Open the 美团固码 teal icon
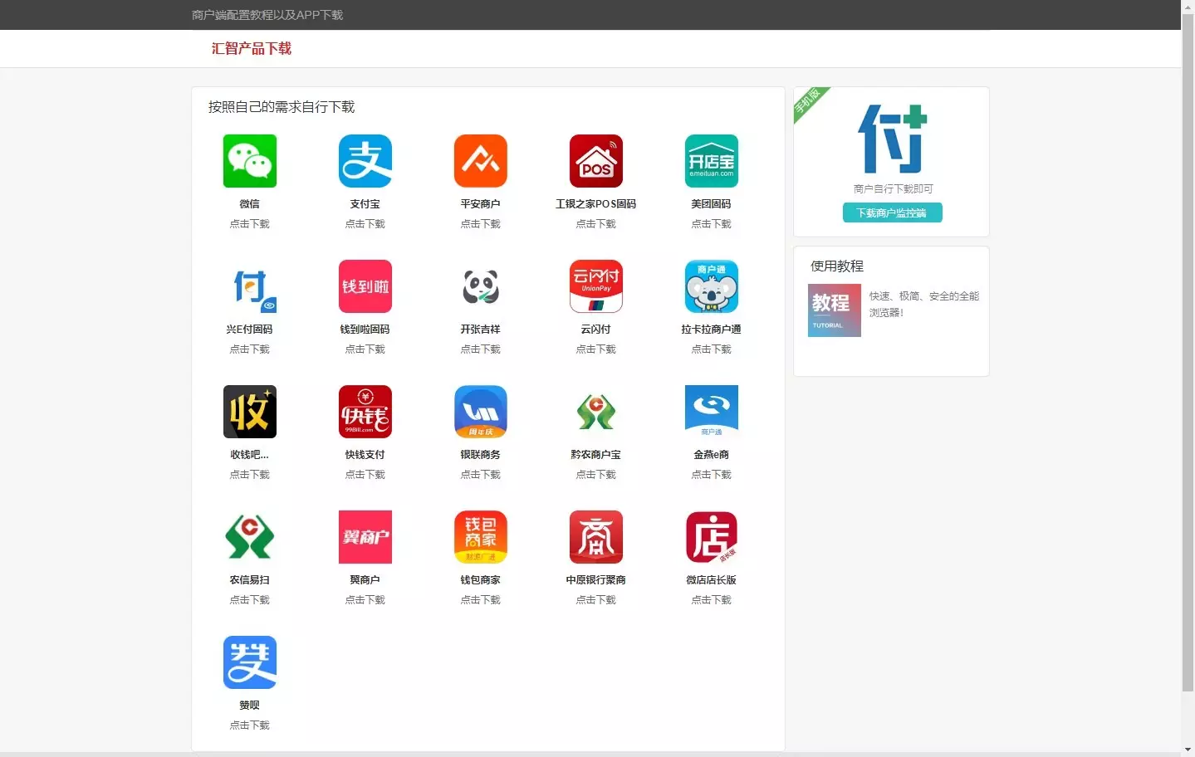 711,161
